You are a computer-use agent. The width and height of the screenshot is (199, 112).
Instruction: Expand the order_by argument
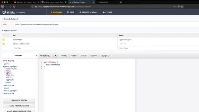5,75
